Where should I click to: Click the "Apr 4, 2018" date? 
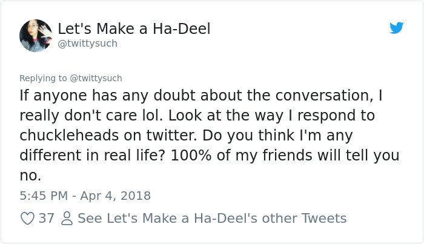tap(114, 196)
